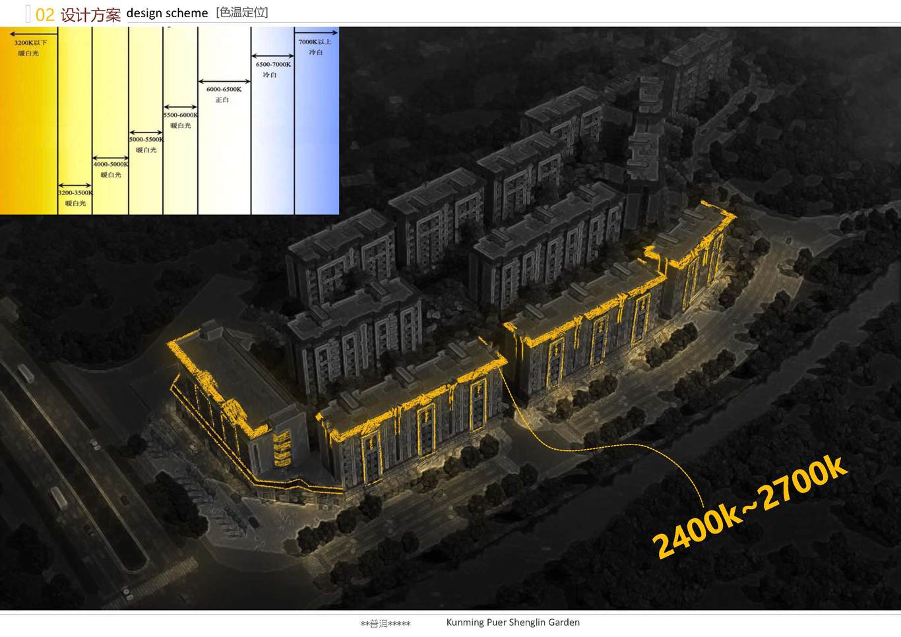901x637 pixels.
Task: Select the "6500-7000K" range label
Action: [x=273, y=65]
